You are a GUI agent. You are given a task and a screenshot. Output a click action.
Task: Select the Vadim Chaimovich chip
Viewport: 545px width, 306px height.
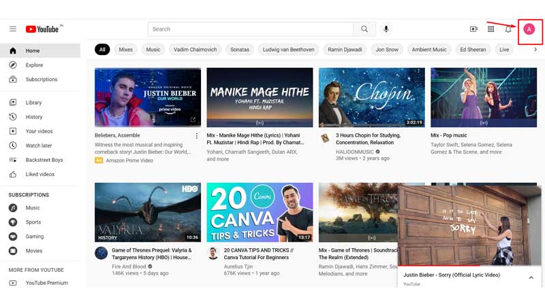(x=195, y=50)
